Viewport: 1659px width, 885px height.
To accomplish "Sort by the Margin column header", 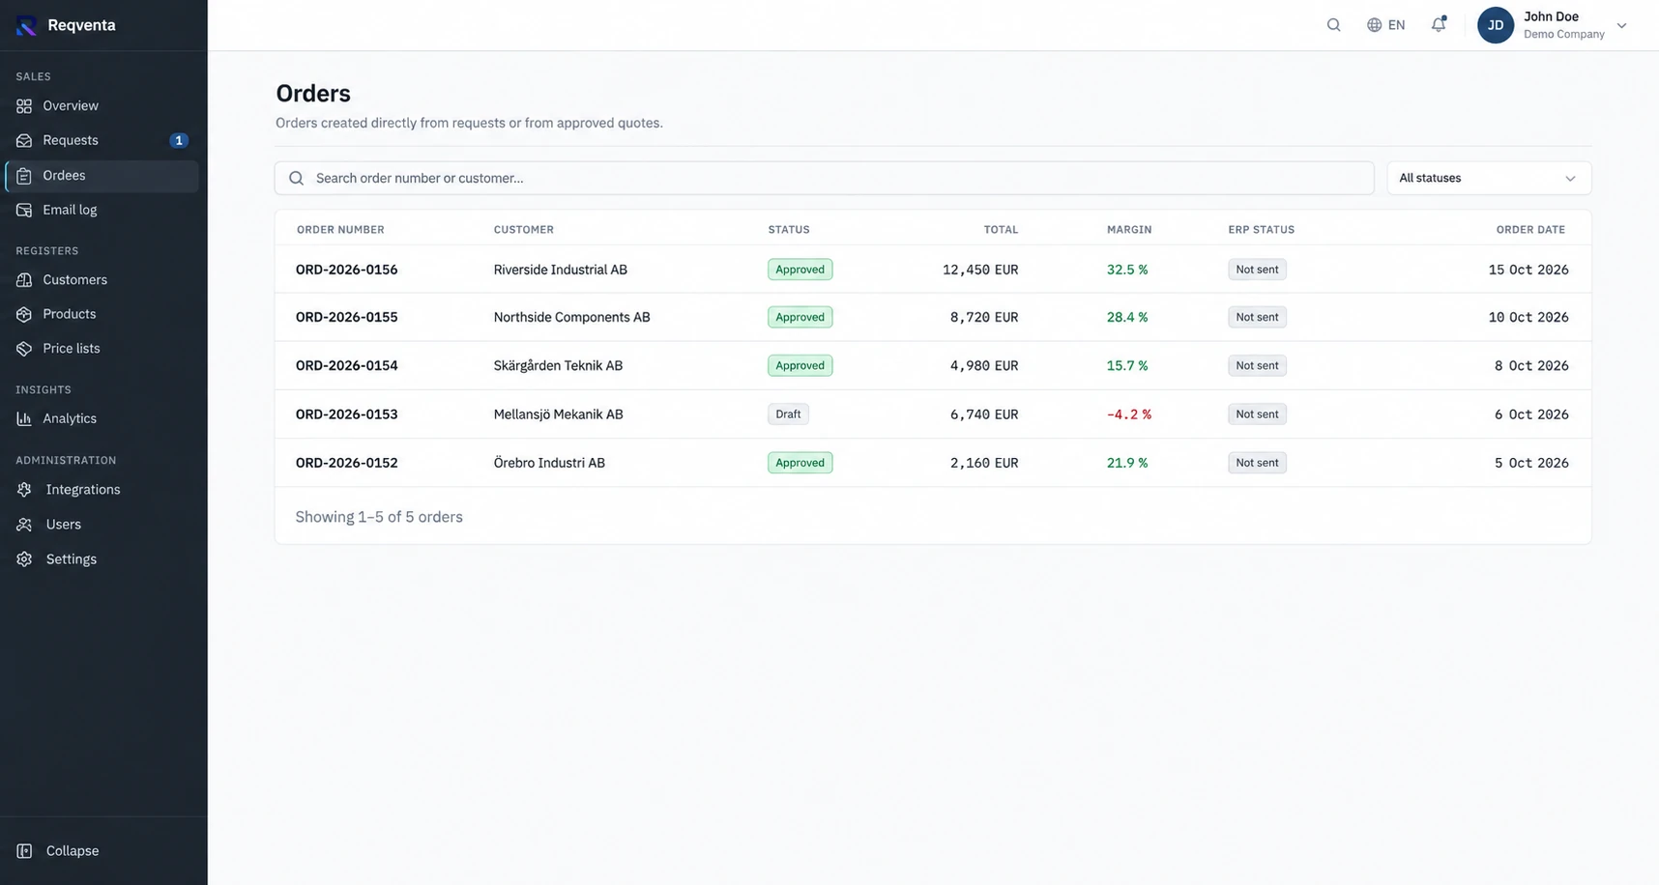I will pos(1129,230).
